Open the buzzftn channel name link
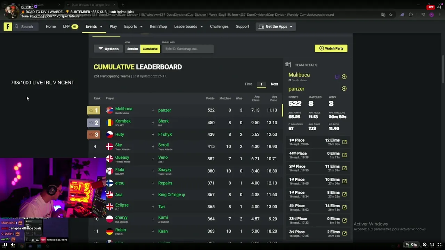The width and height of the screenshot is (445, 250). (x=27, y=7)
